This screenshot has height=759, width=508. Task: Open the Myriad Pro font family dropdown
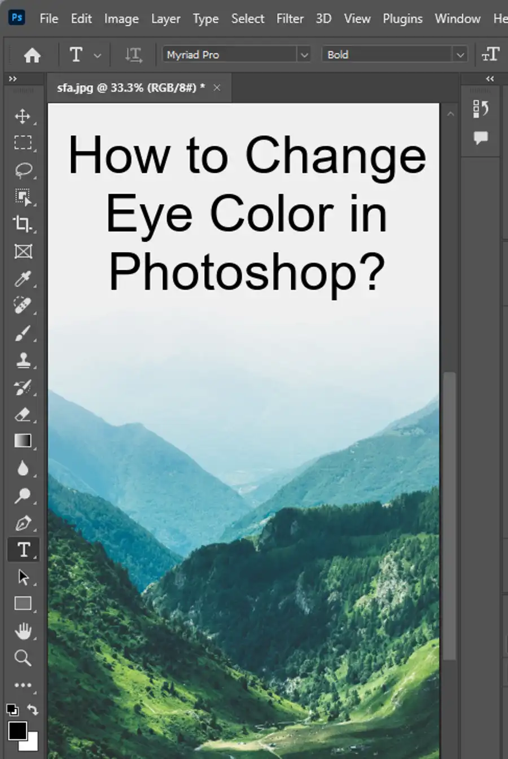tap(304, 55)
